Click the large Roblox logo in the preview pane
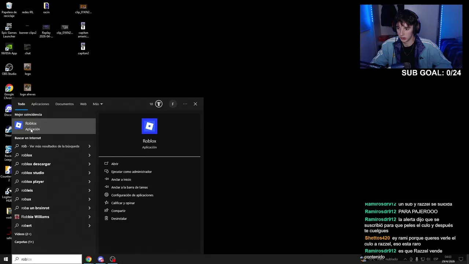The image size is (469, 264). coord(149,126)
